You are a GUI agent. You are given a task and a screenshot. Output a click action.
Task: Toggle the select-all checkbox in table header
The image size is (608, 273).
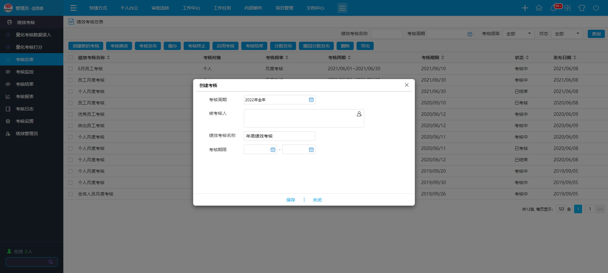coord(71,58)
